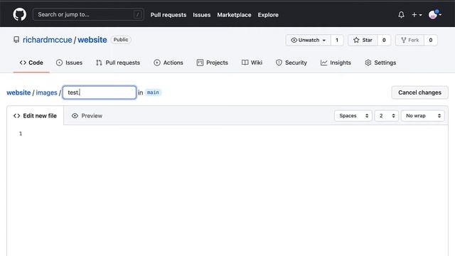Click the slash shortcut key icon
This screenshot has width=455, height=256.
[x=137, y=14]
